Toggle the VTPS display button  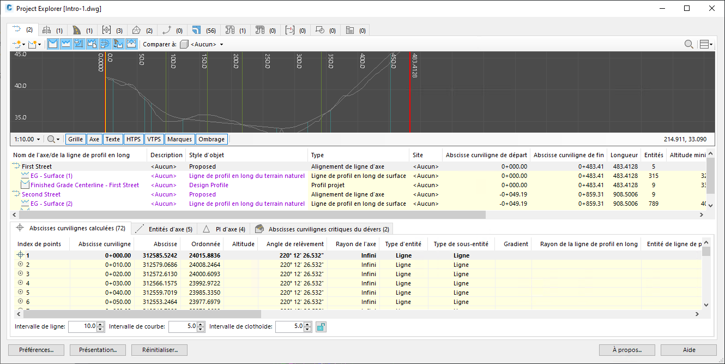pos(154,139)
